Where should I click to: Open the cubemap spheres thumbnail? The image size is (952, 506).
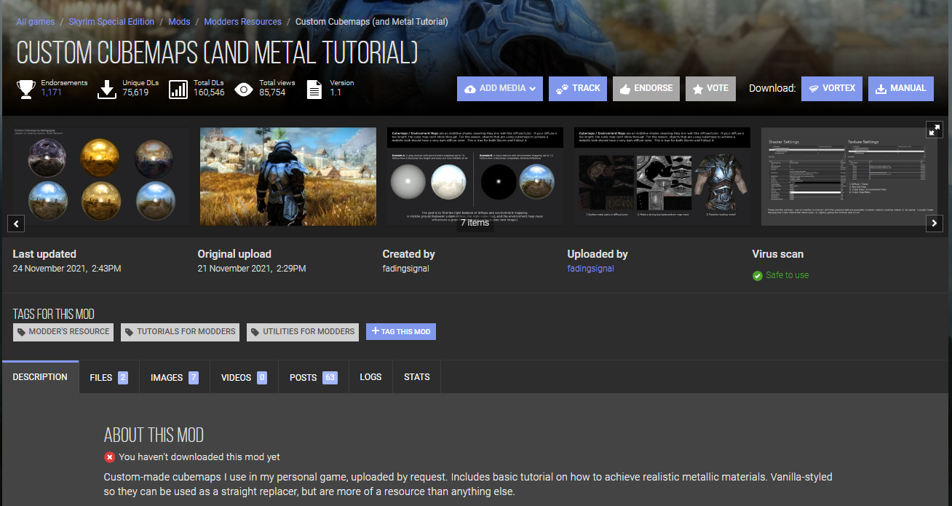click(101, 176)
